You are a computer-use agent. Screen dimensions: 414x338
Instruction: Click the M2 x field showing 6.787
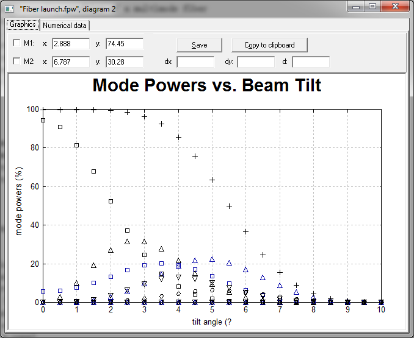71,62
